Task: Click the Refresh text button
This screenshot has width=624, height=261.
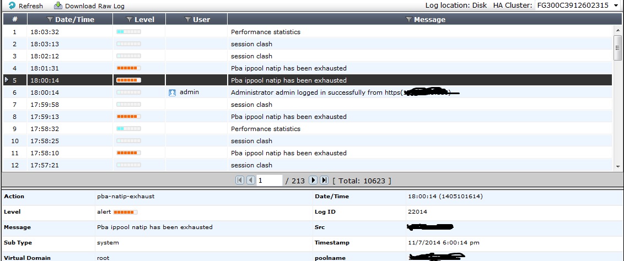Action: (x=31, y=6)
